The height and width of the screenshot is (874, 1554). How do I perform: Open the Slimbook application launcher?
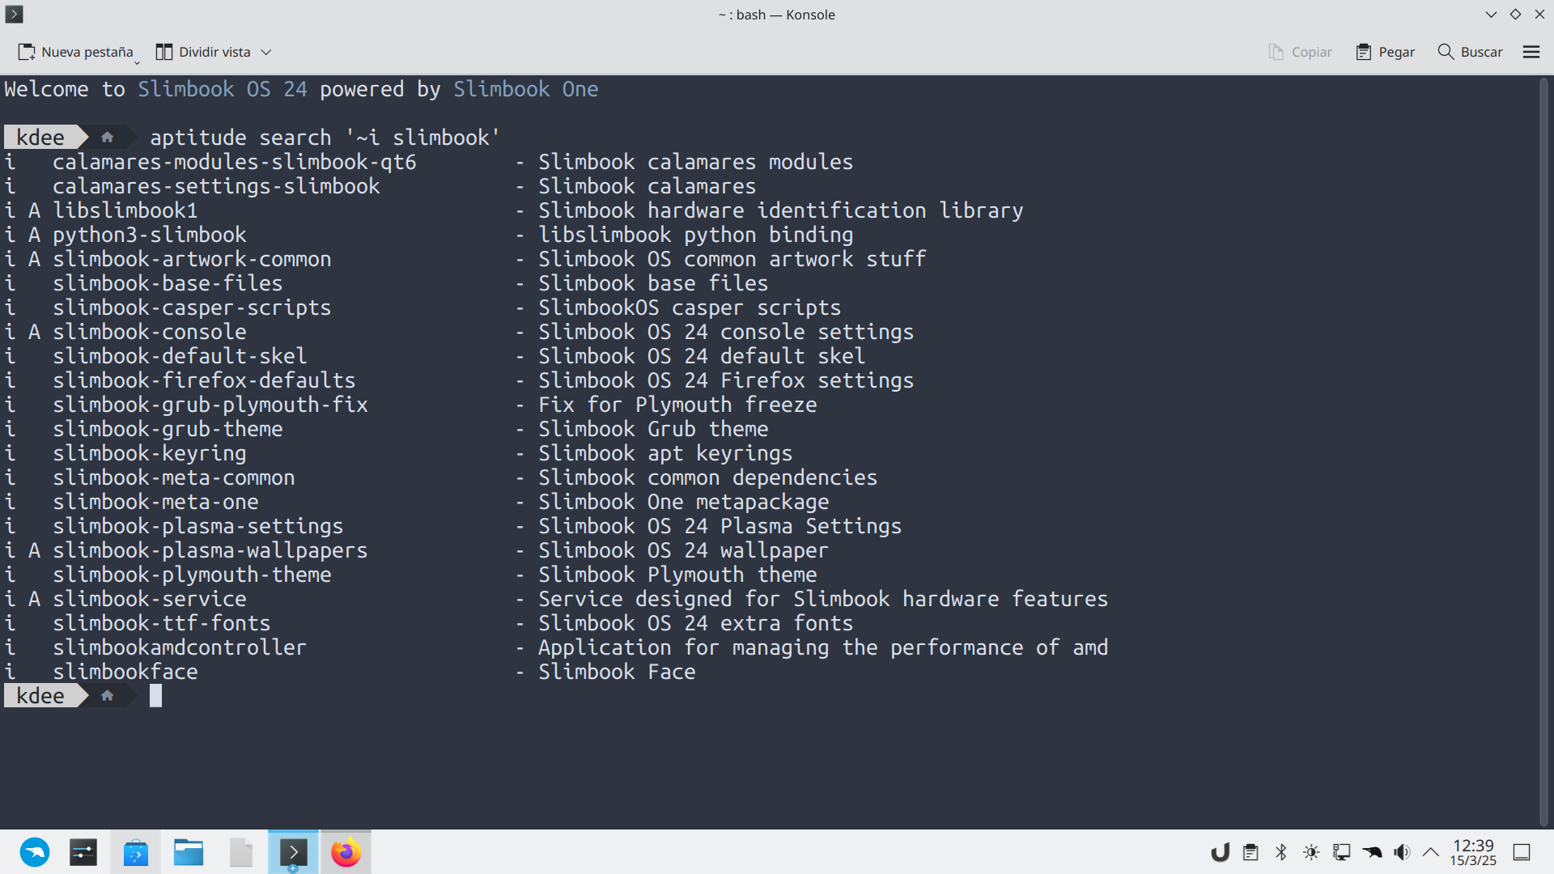(x=35, y=852)
